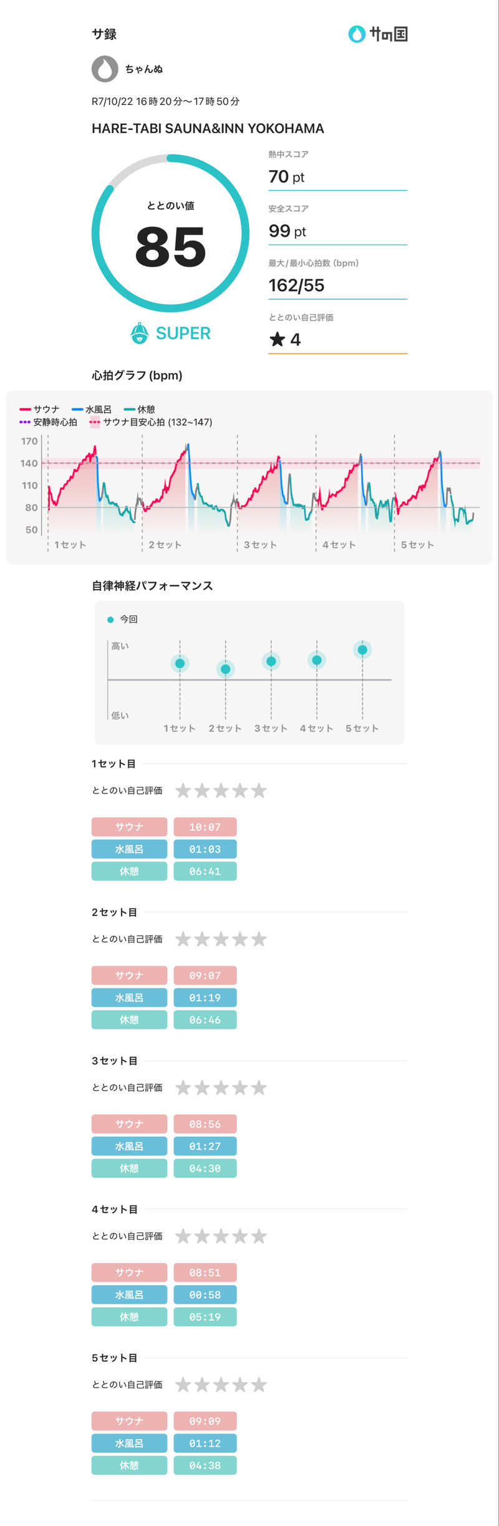Viewport: 499px width, 1526px height.
Task: Open ちゃんぬ username profile link
Action: pos(143,69)
